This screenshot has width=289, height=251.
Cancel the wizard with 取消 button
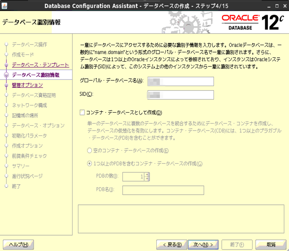point(271,245)
